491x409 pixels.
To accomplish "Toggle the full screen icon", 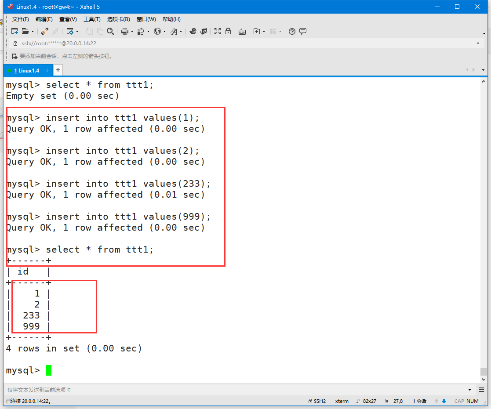I will coord(218,31).
